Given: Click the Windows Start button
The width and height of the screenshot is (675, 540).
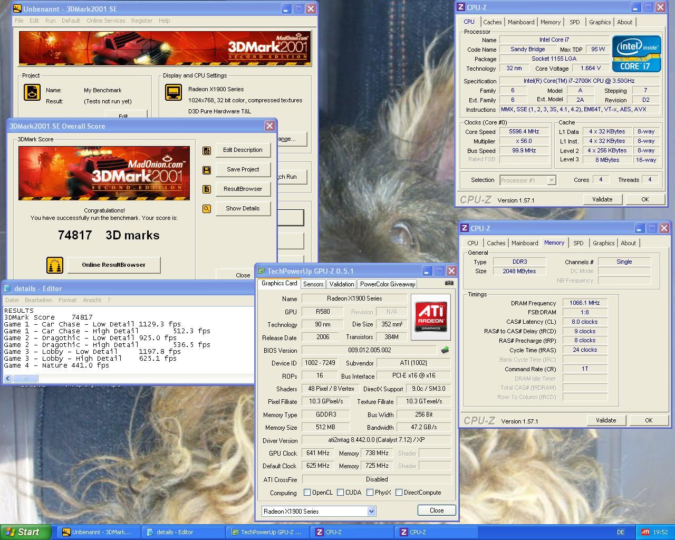Looking at the screenshot, I should pyautogui.click(x=26, y=532).
